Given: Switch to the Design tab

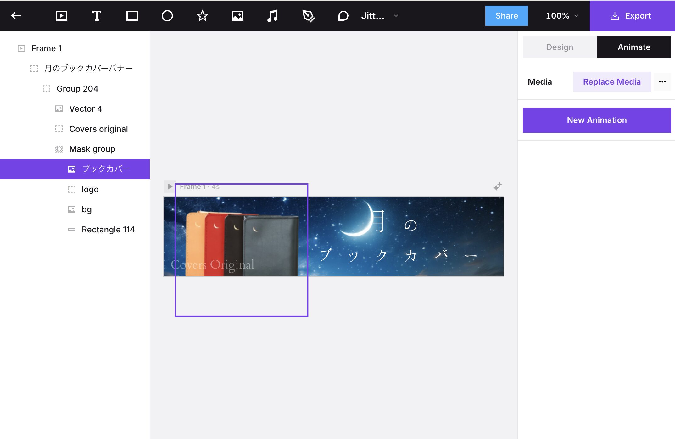Looking at the screenshot, I should [560, 47].
